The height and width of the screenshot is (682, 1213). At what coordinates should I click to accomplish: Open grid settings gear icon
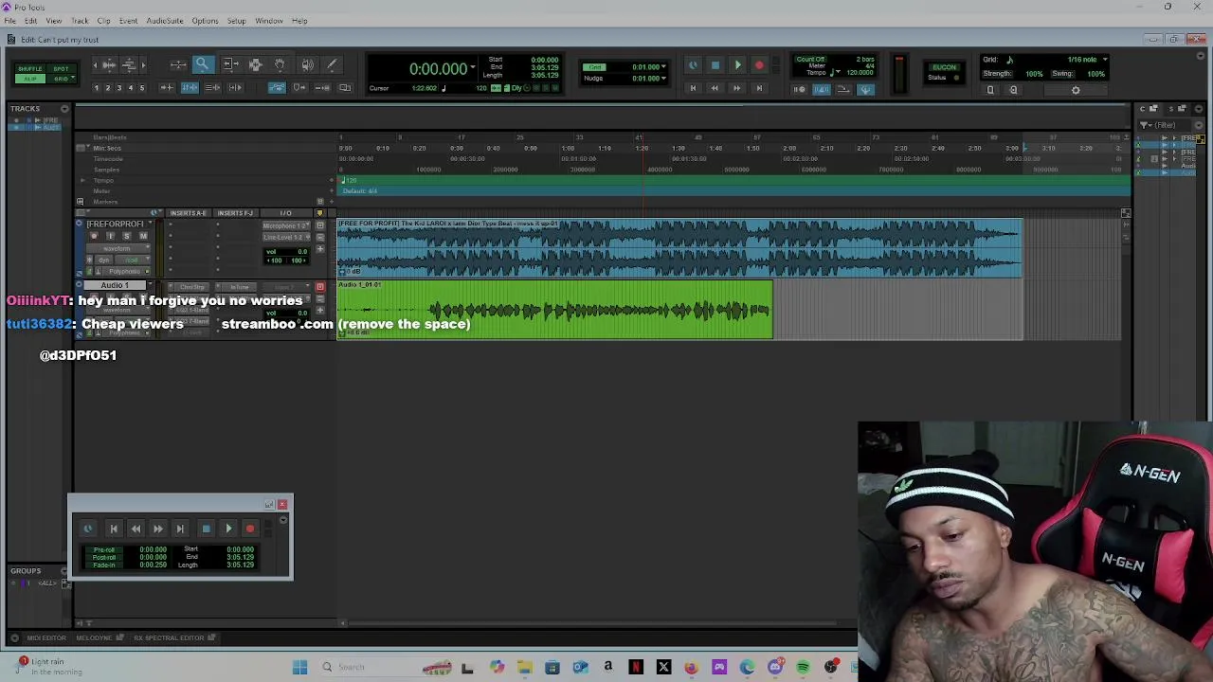tap(1076, 90)
